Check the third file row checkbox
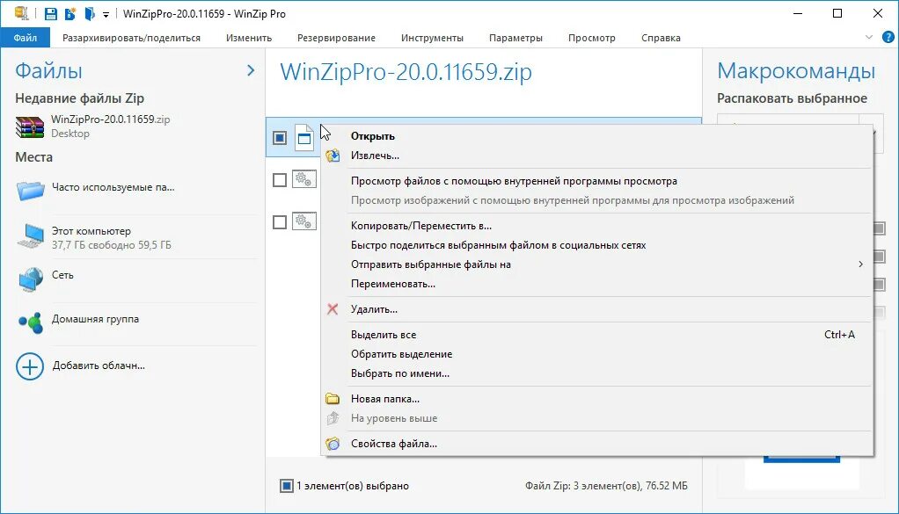The height and width of the screenshot is (514, 899). (x=279, y=222)
